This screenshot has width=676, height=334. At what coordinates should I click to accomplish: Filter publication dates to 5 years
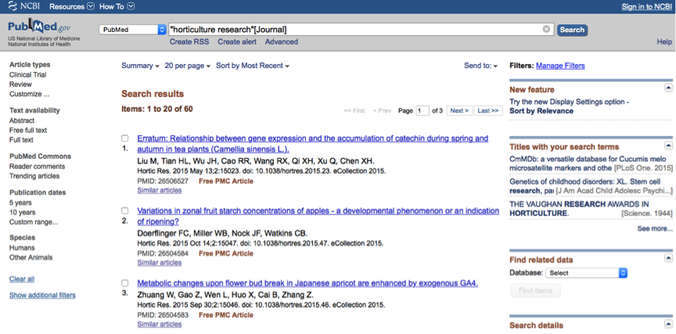coord(20,203)
